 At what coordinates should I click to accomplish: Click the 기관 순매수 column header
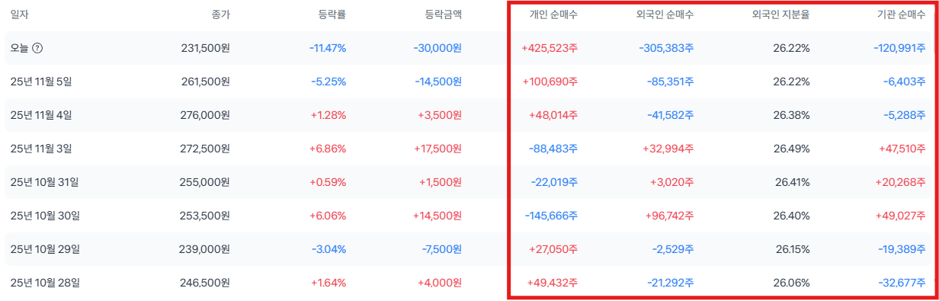click(902, 14)
